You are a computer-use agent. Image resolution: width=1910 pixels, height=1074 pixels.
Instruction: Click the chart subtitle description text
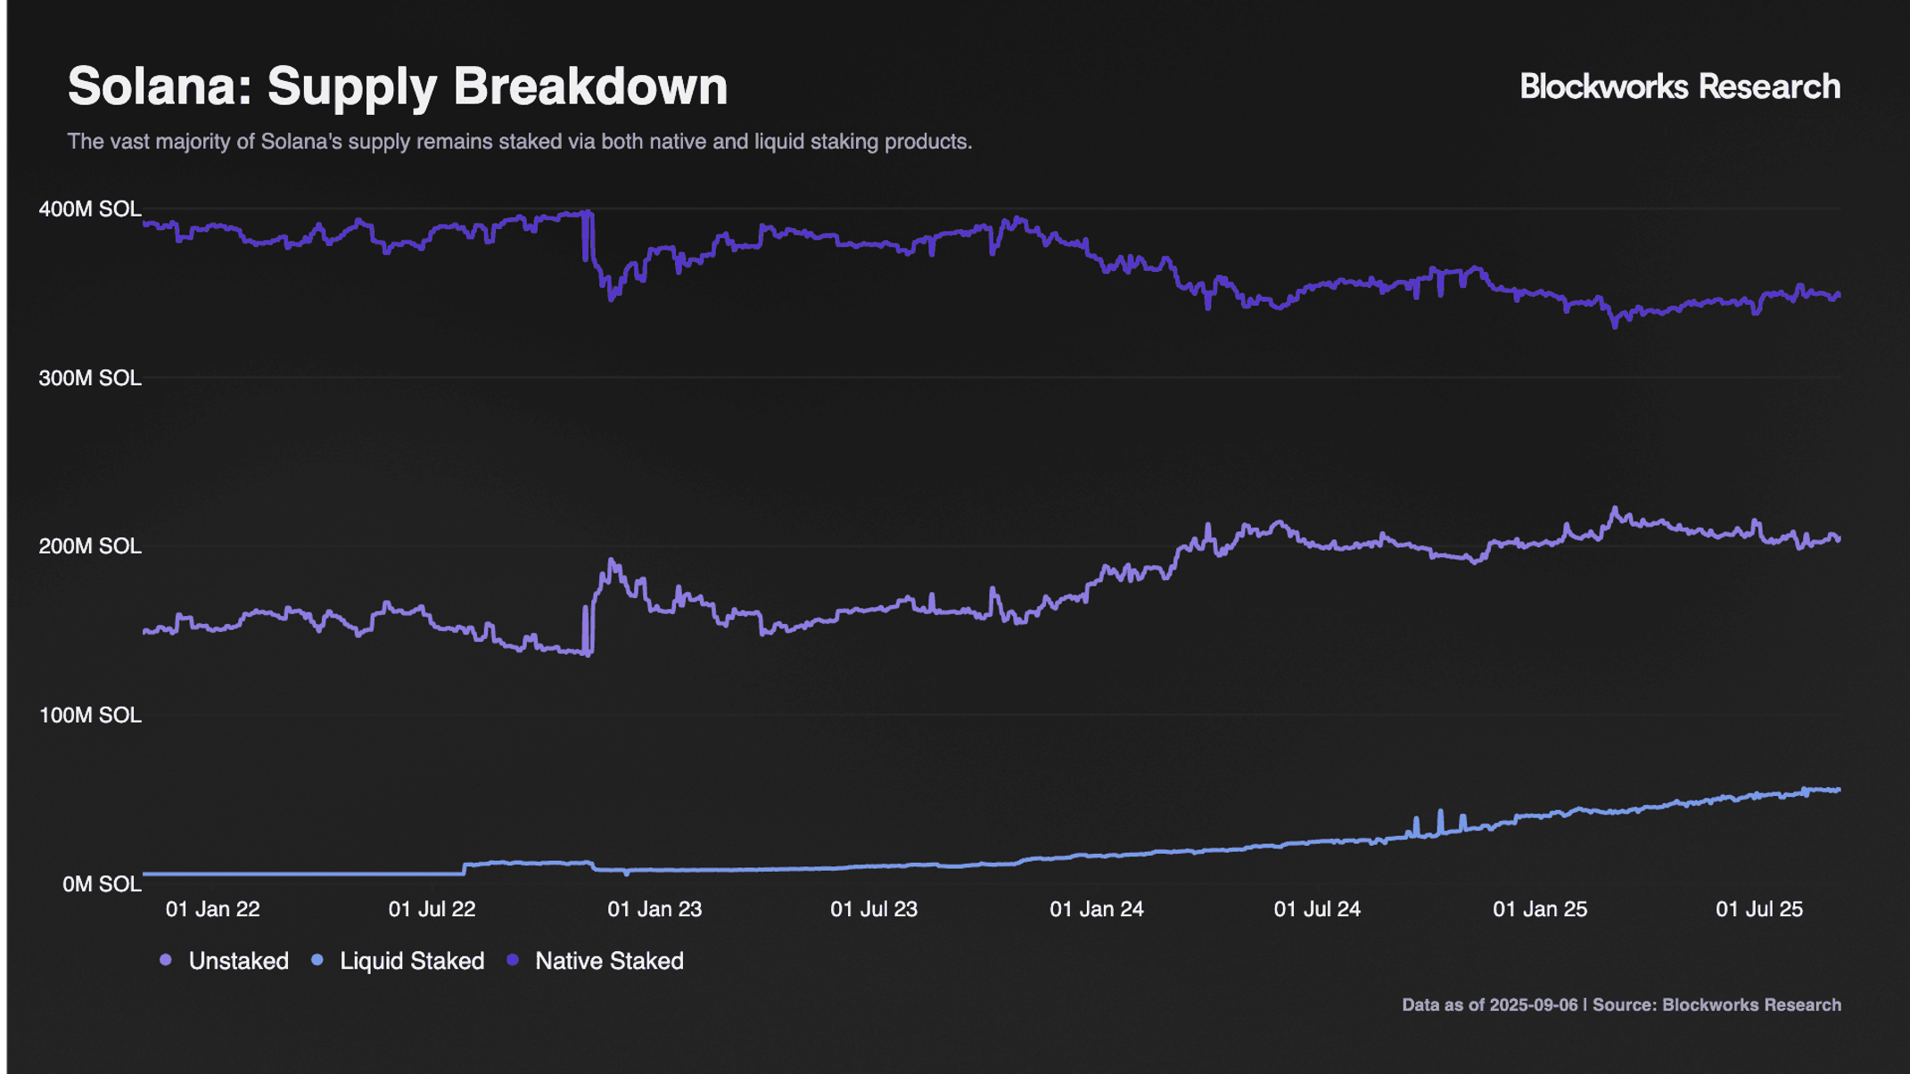520,142
